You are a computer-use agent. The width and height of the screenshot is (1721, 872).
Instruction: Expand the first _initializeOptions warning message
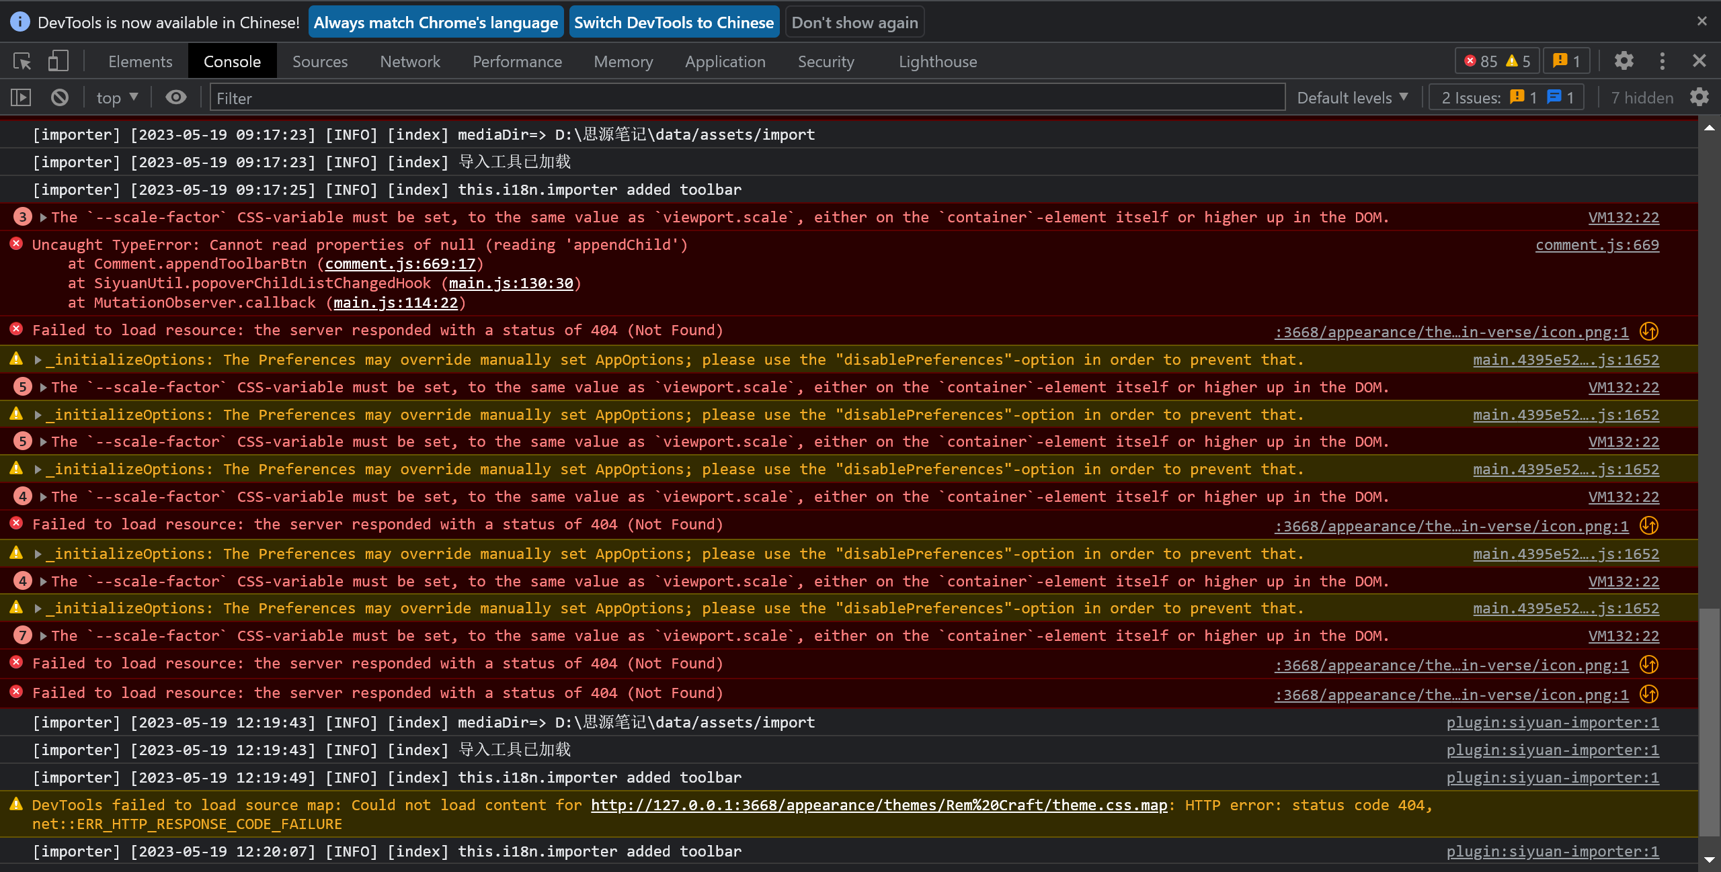tap(38, 360)
